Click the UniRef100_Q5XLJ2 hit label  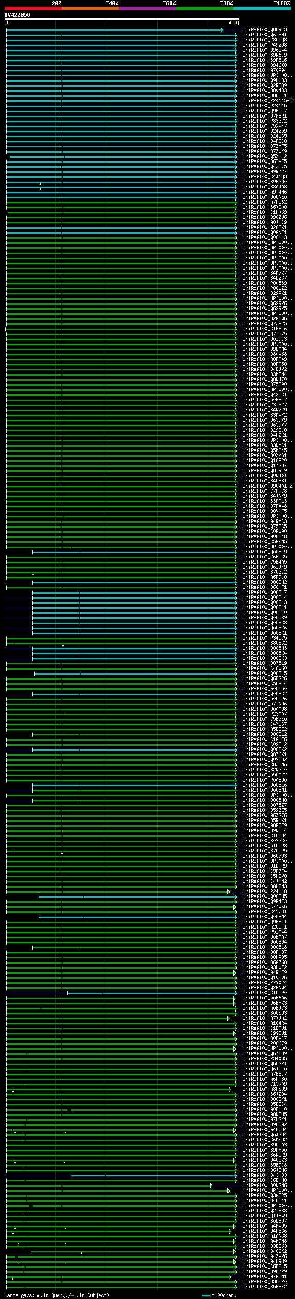tap(265, 156)
